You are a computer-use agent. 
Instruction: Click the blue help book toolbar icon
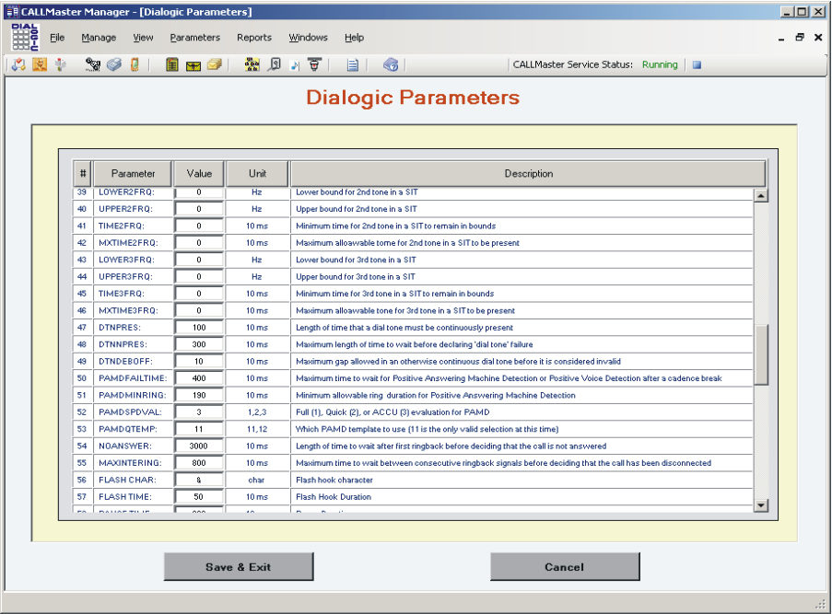(x=391, y=64)
